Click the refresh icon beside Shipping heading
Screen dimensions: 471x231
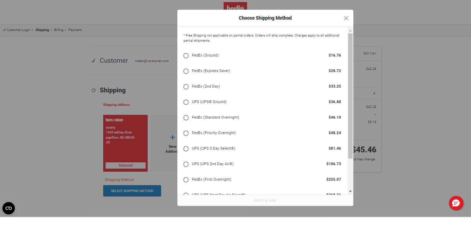94,90
